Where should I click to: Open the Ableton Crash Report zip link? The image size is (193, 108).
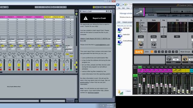point(95,40)
